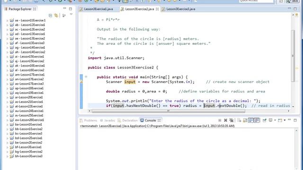Expand ab - Lesson12Exercise1 project

[8, 25]
